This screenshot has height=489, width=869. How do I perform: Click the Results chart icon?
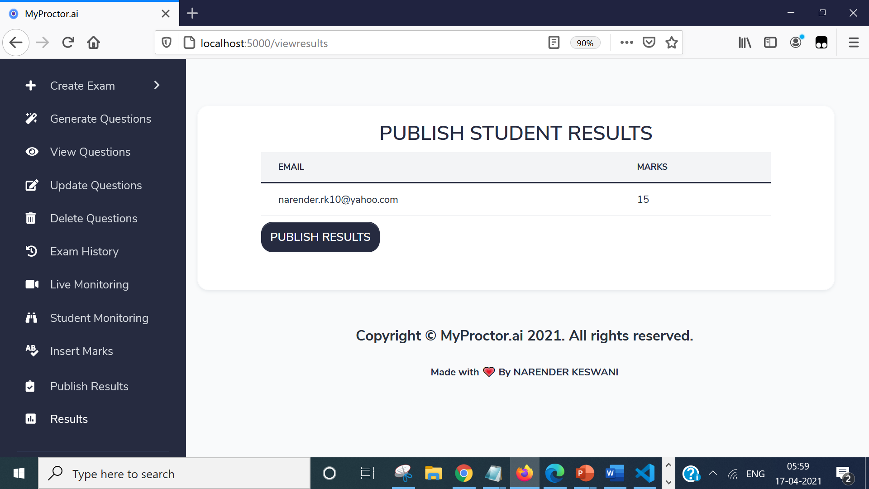click(x=31, y=419)
